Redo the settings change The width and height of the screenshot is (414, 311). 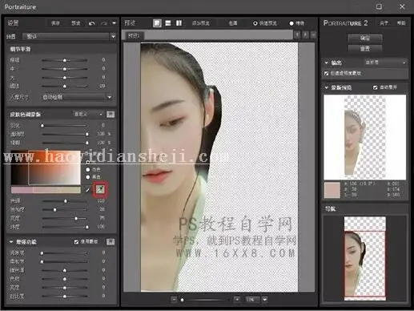[104, 23]
